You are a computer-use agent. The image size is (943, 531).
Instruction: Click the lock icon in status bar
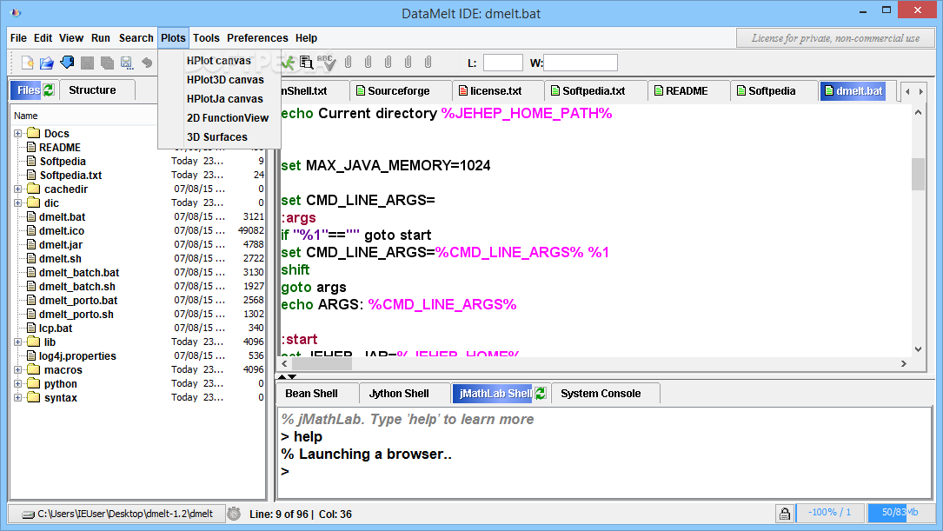785,513
